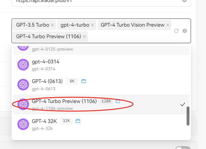Remove the GPT-3.5 Turbo tag

coord(52,25)
